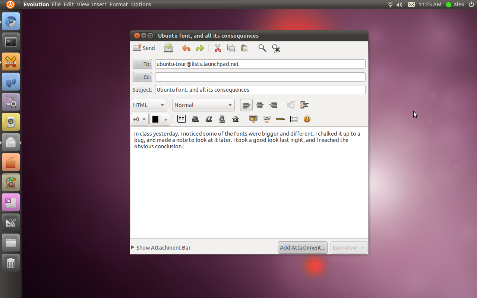Click the magnifier Find icon
The image size is (477, 298).
coord(262,48)
